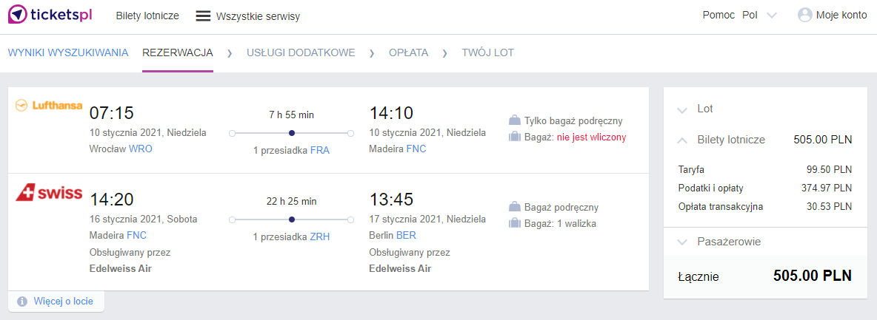
Task: Open the Pol language dropdown
Action: [759, 16]
